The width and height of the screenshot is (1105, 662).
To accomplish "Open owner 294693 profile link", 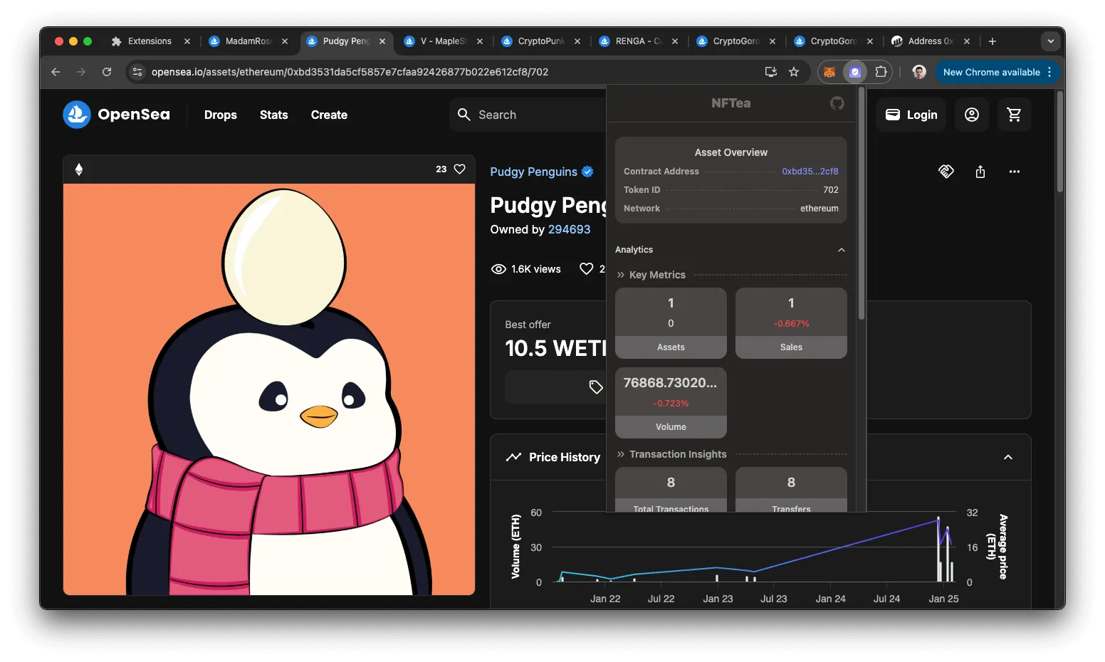I will click(x=569, y=229).
